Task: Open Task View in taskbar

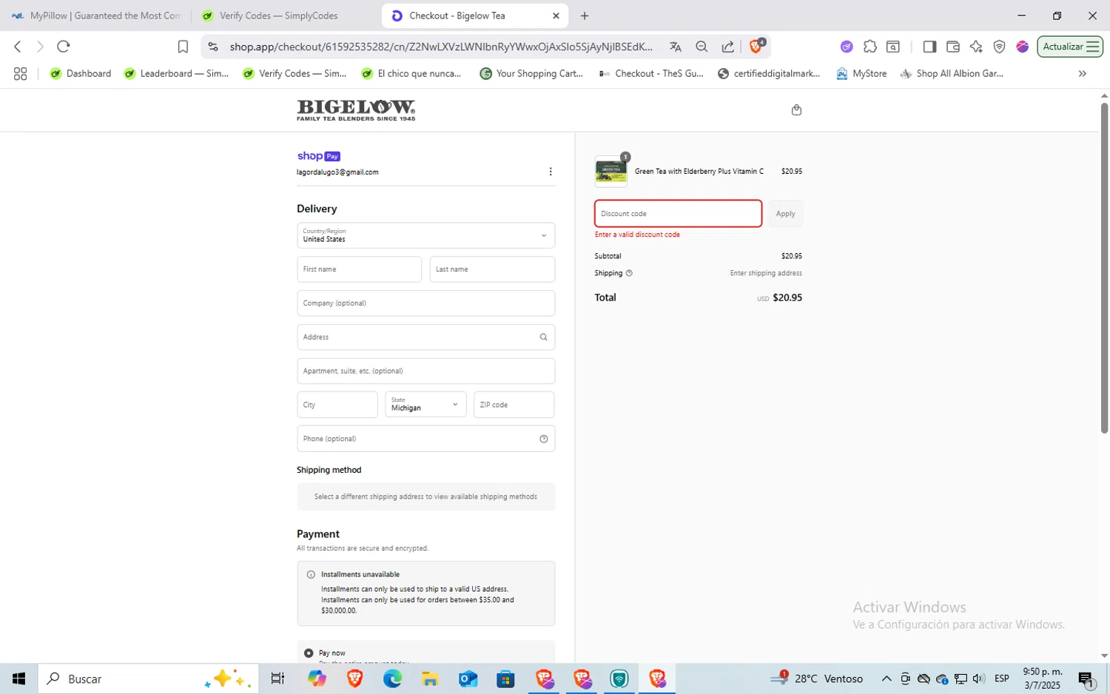Action: 277,678
